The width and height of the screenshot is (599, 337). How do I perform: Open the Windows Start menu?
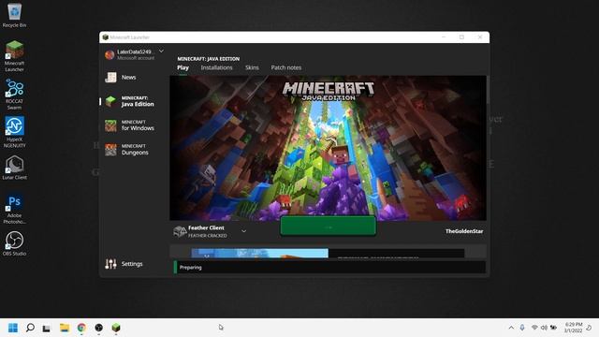coord(13,328)
